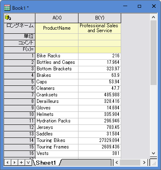Select Professional Sales and Service header cell
Image resolution: width=161 pixels, height=170 pixels.
pos(100,28)
